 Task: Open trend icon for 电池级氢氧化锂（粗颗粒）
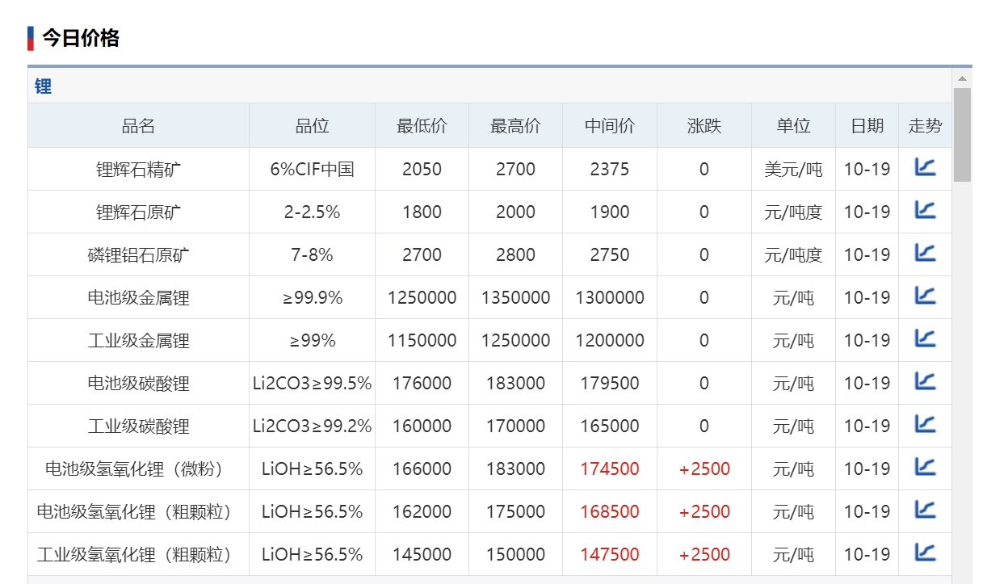click(925, 510)
